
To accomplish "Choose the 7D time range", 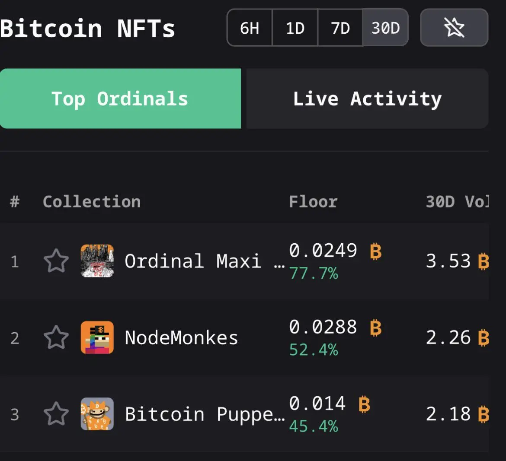I will [340, 28].
